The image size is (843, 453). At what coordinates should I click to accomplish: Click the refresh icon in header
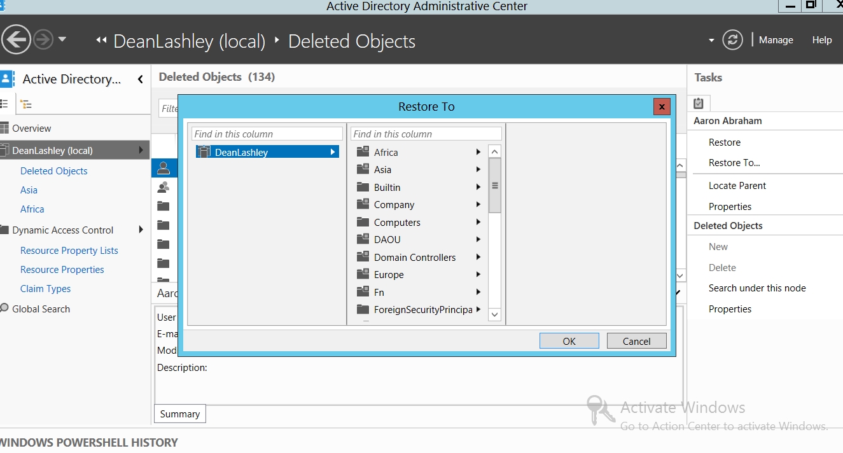point(733,40)
